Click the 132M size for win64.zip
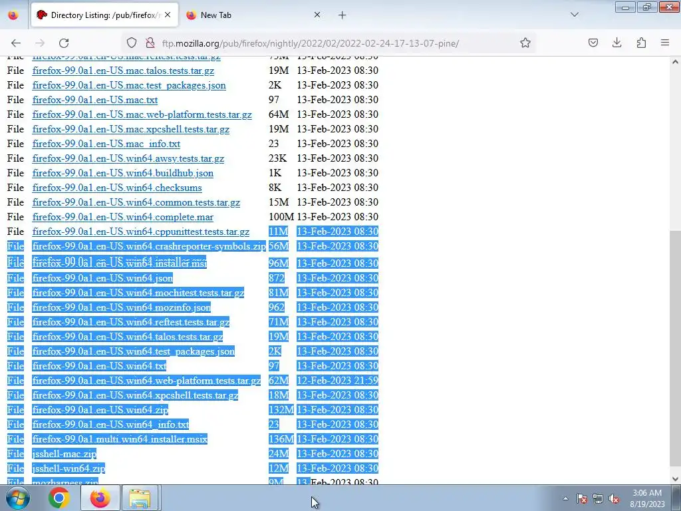 pos(281,410)
